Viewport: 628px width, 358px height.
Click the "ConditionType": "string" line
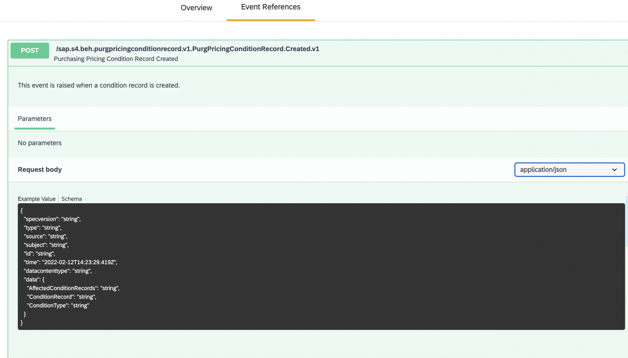[x=58, y=305]
